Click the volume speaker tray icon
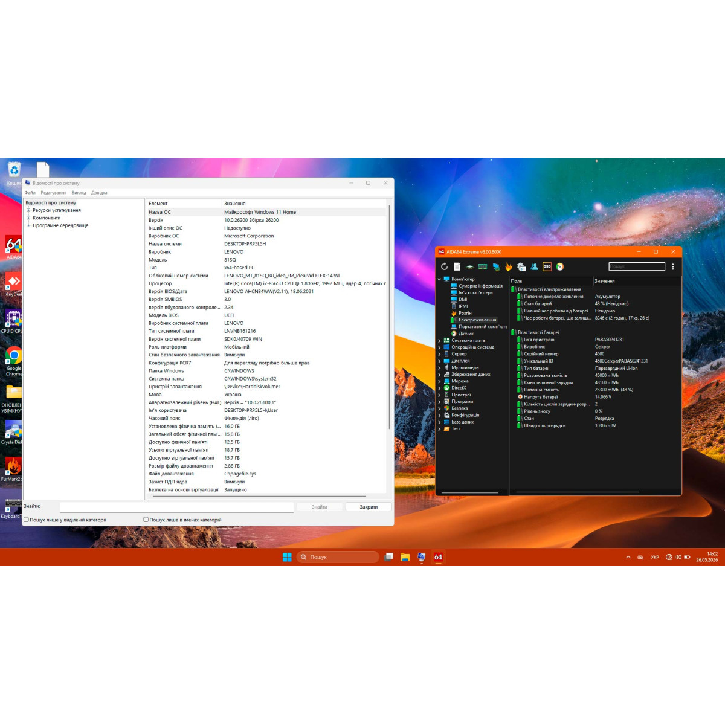725x725 pixels. pyautogui.click(x=678, y=557)
